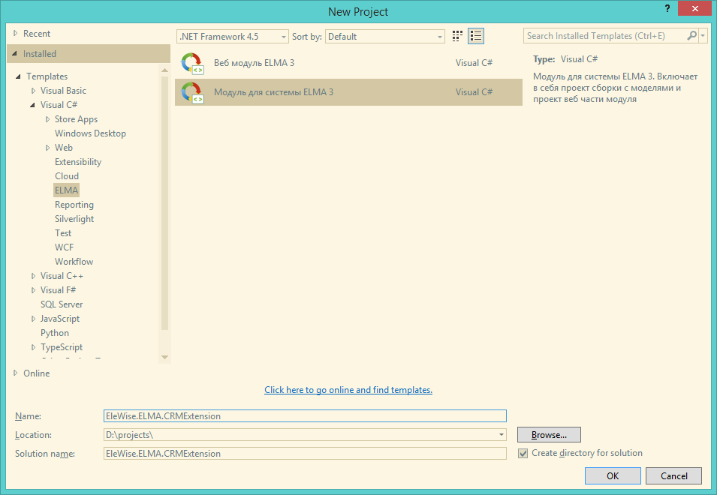Select the Extensibility category

[78, 162]
